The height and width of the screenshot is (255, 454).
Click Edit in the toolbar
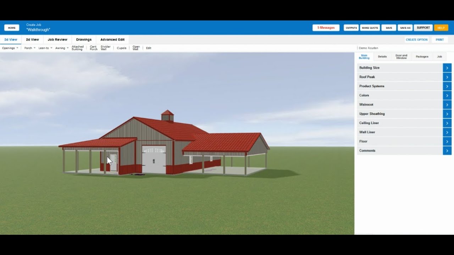(149, 48)
